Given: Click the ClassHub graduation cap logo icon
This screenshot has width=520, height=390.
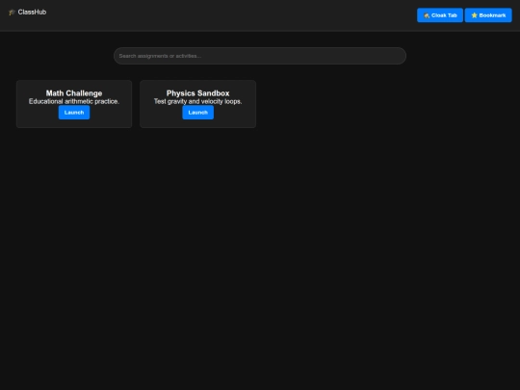Looking at the screenshot, I should 12,13.
